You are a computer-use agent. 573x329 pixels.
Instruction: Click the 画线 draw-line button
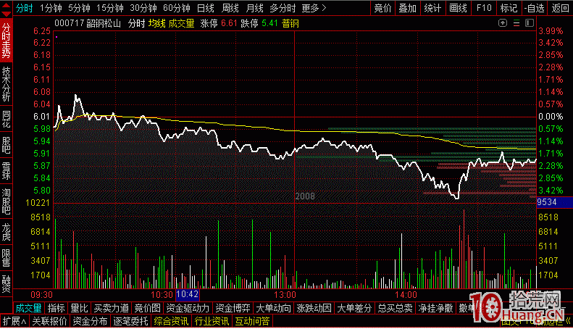(459, 8)
